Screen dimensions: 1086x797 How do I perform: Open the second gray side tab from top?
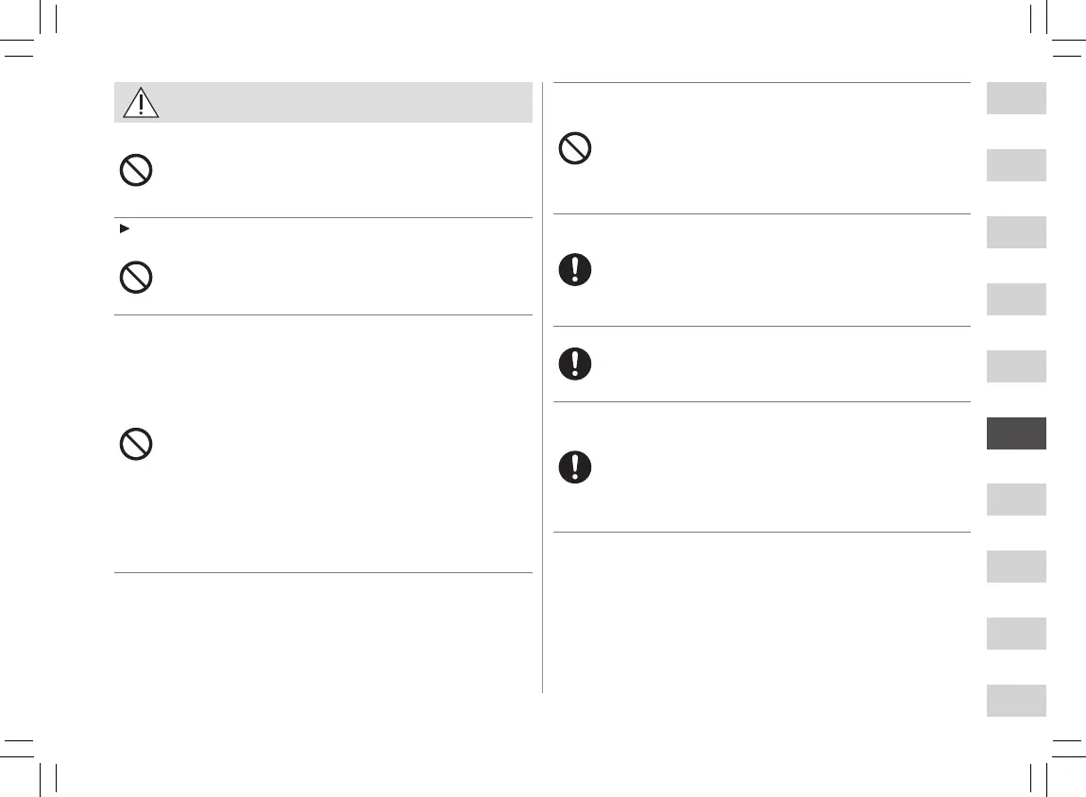(x=1016, y=165)
